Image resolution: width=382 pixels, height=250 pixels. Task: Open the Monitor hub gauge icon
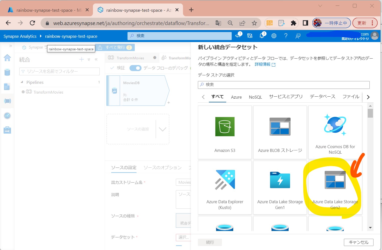pos(7,116)
